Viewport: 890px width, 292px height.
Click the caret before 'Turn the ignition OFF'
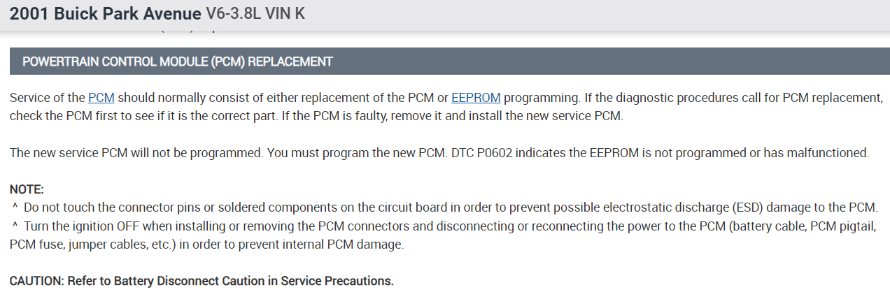(15, 226)
